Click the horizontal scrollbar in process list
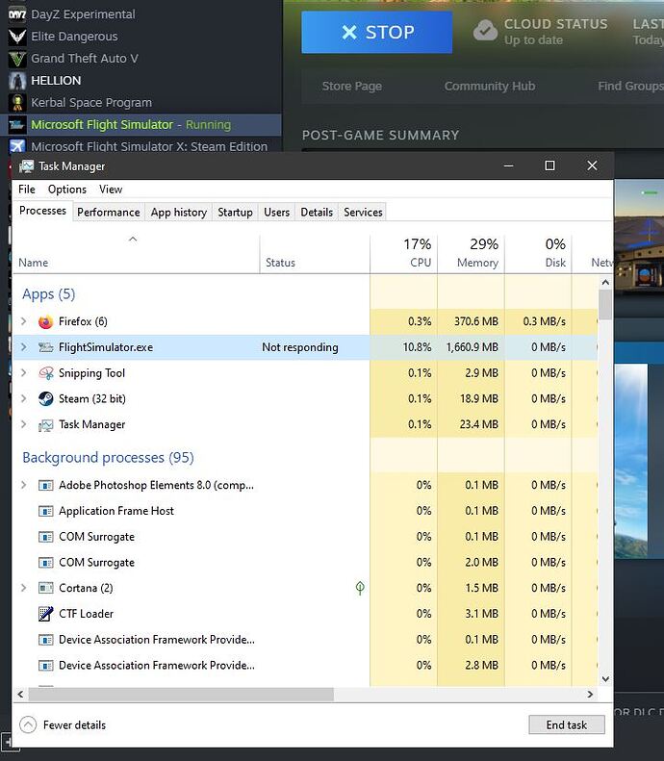The height and width of the screenshot is (761, 664). coord(173,694)
